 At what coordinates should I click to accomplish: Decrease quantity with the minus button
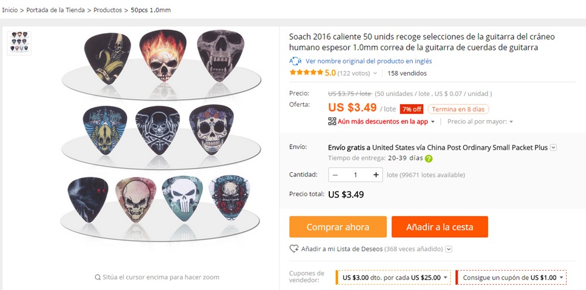pyautogui.click(x=335, y=175)
